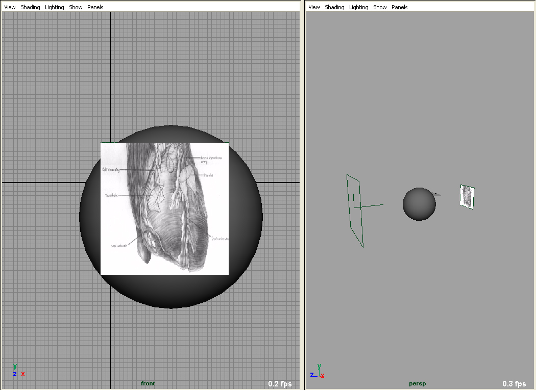Click the "0.2 fps" frame rate readout
536x390 pixels.
click(x=280, y=384)
